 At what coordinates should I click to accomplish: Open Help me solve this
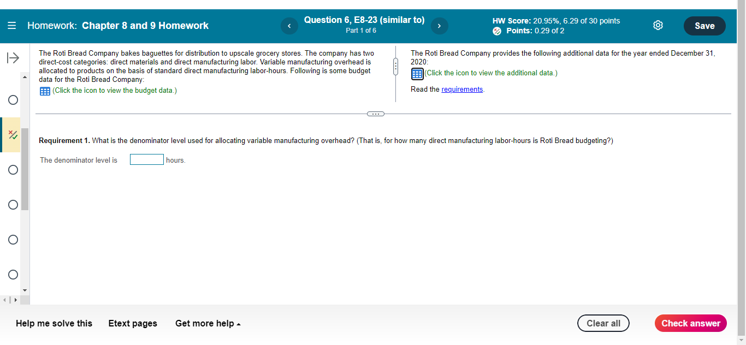coord(54,323)
